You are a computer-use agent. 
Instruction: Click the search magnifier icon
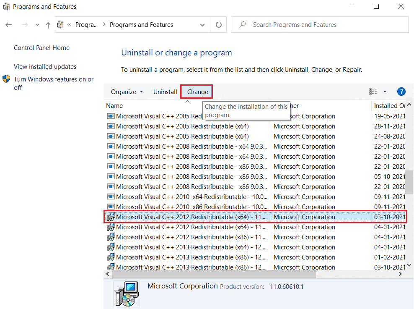tap(242, 25)
